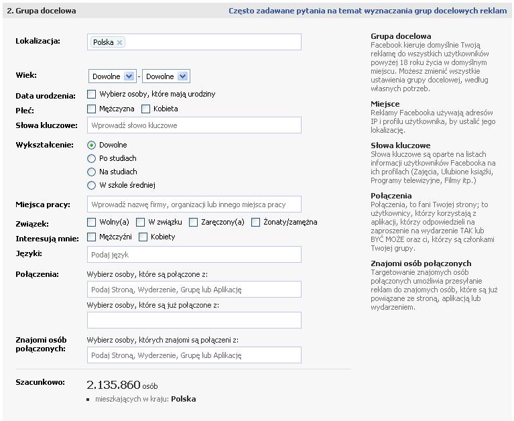Select W szkole średniej option

click(91, 185)
